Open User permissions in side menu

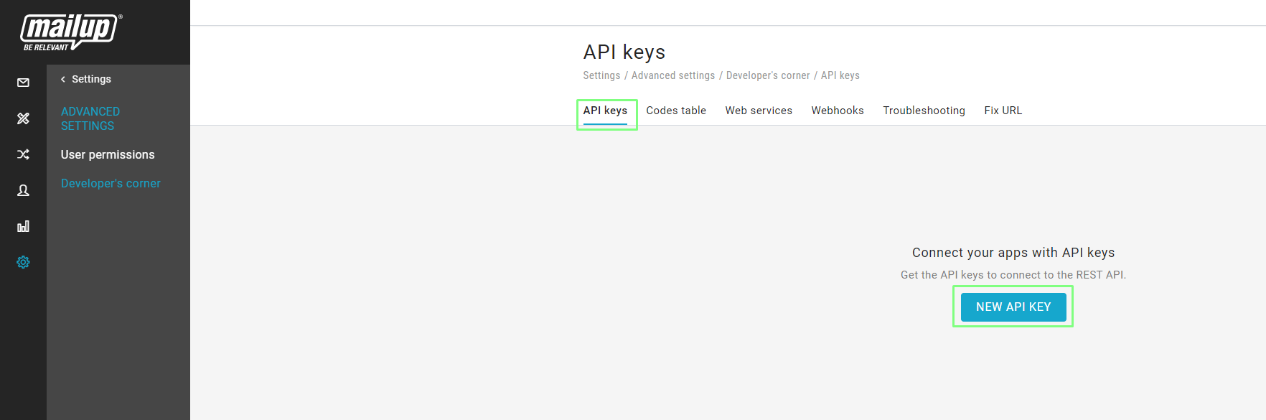tap(108, 154)
